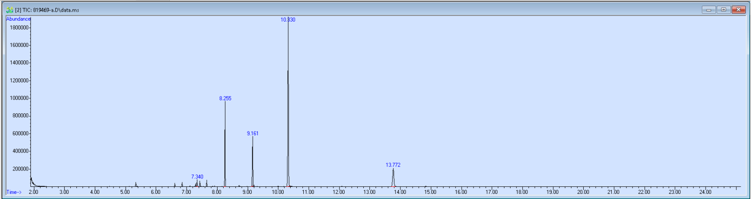Click the 15.00 time axis label
751x199 pixels.
click(430, 192)
